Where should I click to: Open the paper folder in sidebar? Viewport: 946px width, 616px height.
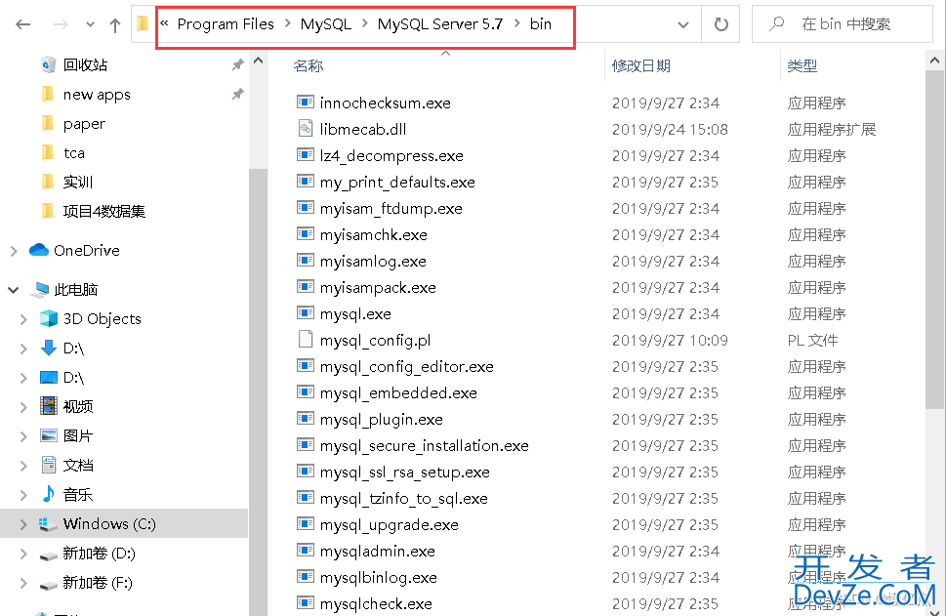pyautogui.click(x=84, y=124)
